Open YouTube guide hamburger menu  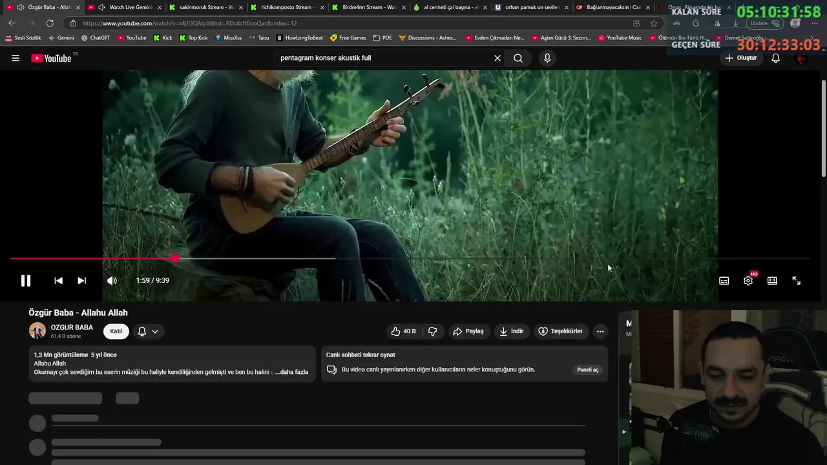click(16, 58)
